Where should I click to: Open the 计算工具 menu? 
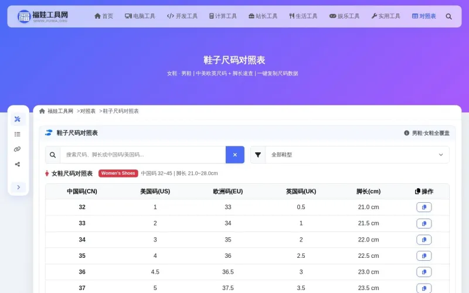tap(223, 16)
